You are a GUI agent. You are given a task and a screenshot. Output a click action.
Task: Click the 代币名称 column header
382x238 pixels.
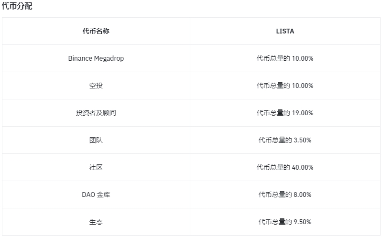point(96,31)
